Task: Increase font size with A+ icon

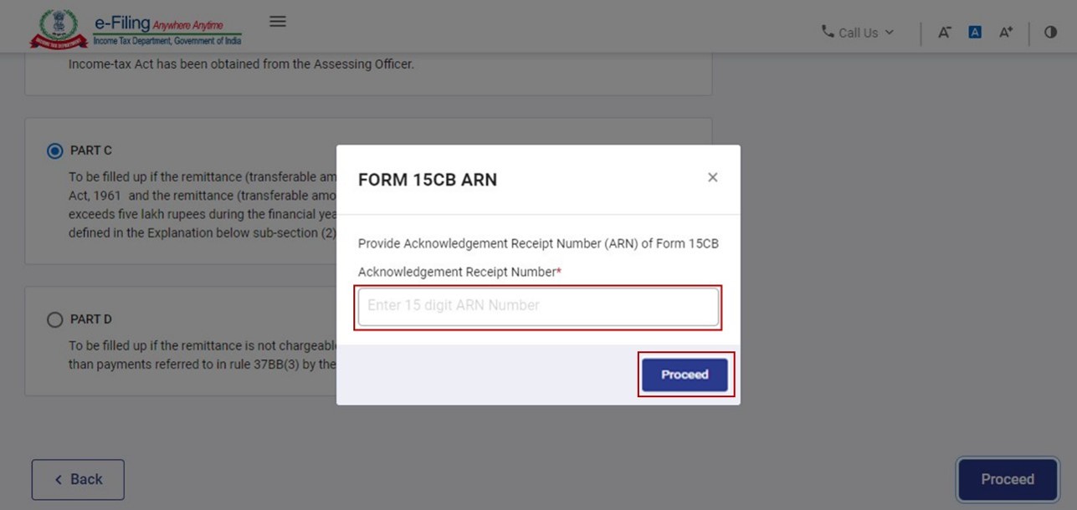Action: [1006, 33]
